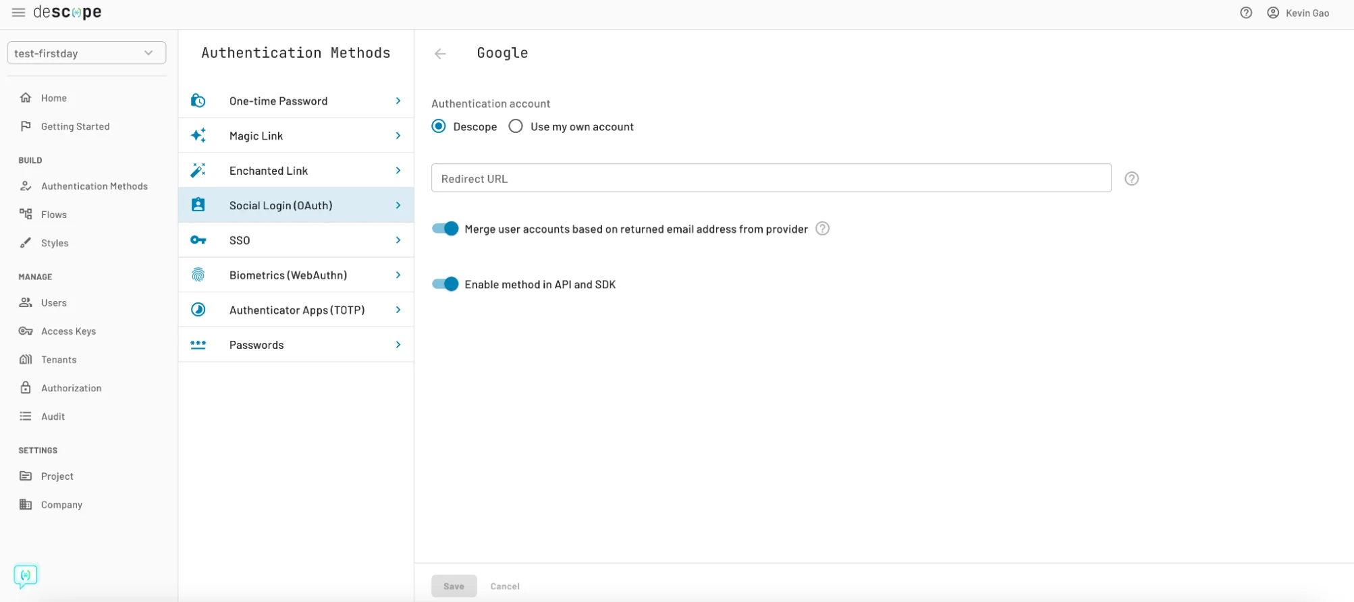The height and width of the screenshot is (602, 1354).
Task: Expand One-time Password chevron
Action: (x=398, y=101)
